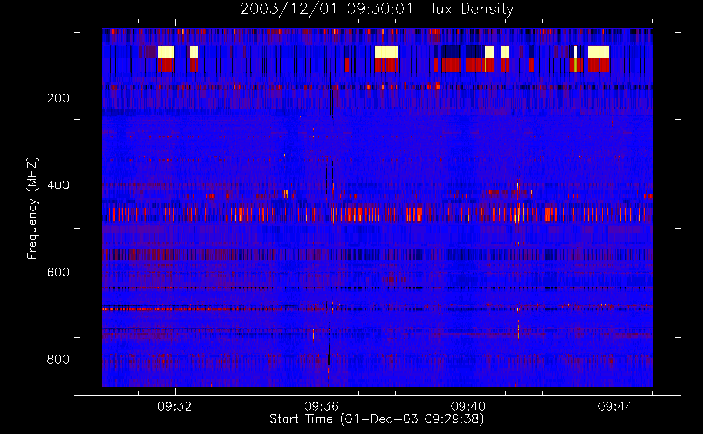The image size is (703, 434).
Task: Click the 200 frequency tick label
Action: click(x=58, y=98)
